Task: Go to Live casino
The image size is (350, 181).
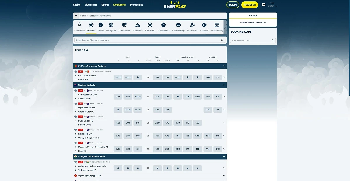Action: click(x=91, y=5)
